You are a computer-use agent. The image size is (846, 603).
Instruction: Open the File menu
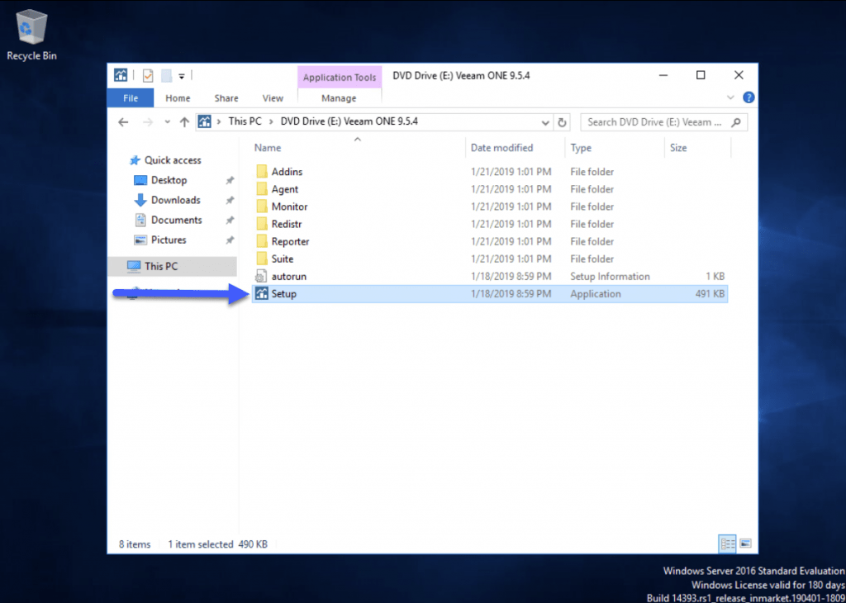tap(131, 98)
